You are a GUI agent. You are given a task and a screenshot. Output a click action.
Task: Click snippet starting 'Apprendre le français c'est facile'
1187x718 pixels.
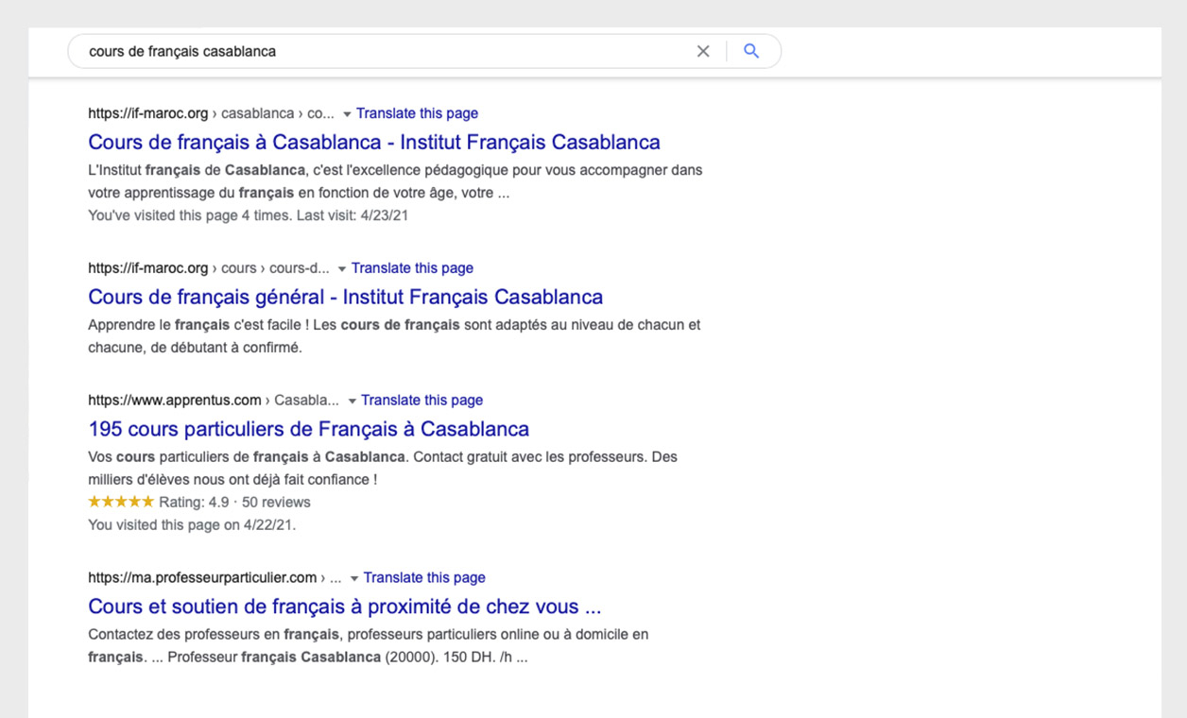pyautogui.click(x=394, y=336)
